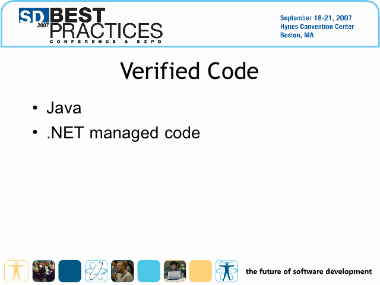Viewport: 380px width, 285px height.
Task: Click the Hynes Convention Center text
Action: coord(316,27)
